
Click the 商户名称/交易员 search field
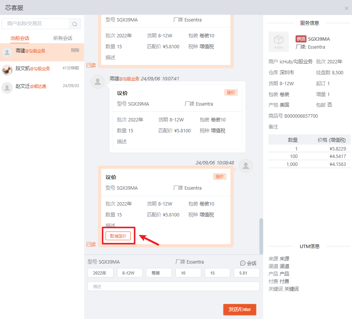[x=36, y=24]
